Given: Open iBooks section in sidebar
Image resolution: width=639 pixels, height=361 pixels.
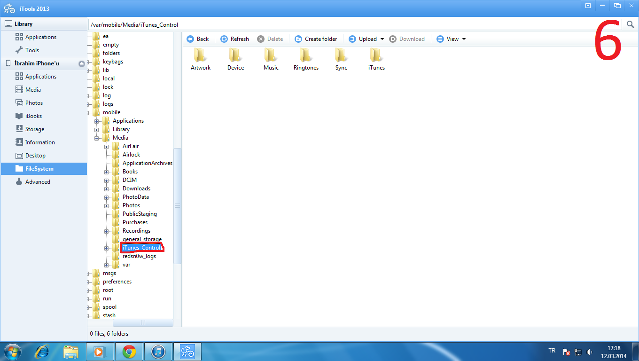Looking at the screenshot, I should tap(44, 116).
